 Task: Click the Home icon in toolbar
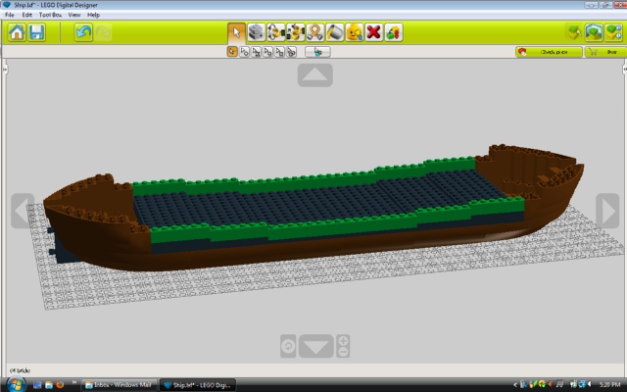pyautogui.click(x=17, y=32)
